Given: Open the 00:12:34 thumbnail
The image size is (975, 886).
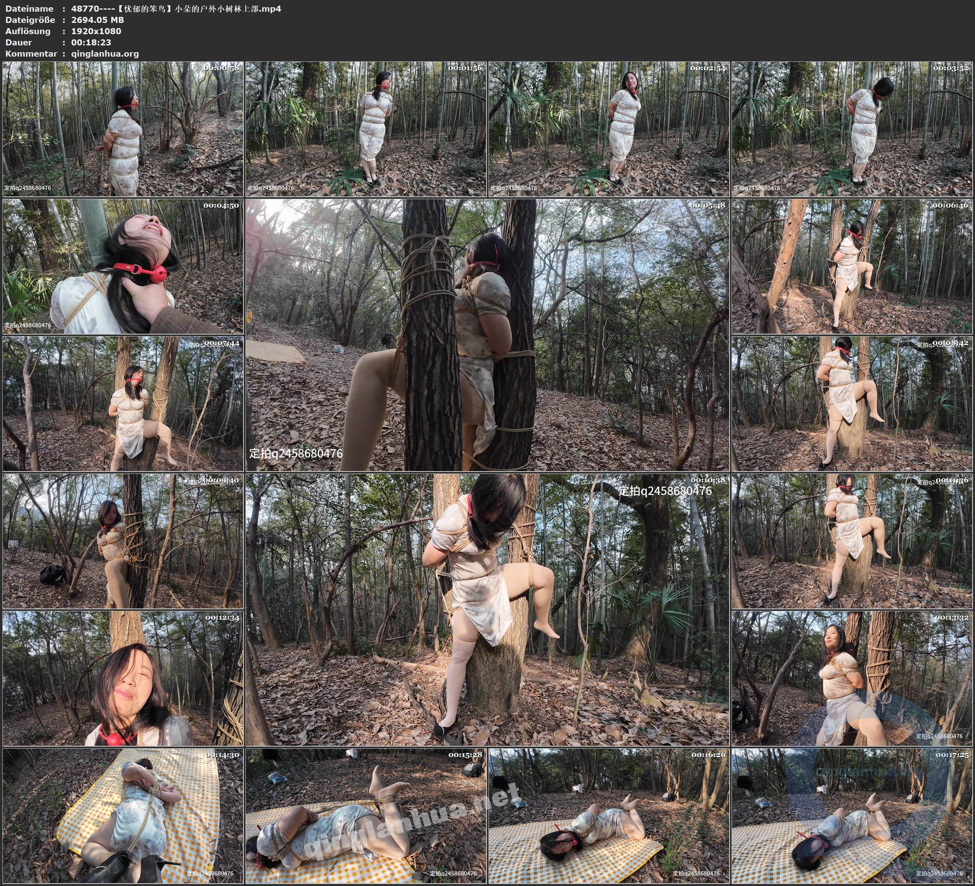Looking at the screenshot, I should (x=123, y=678).
